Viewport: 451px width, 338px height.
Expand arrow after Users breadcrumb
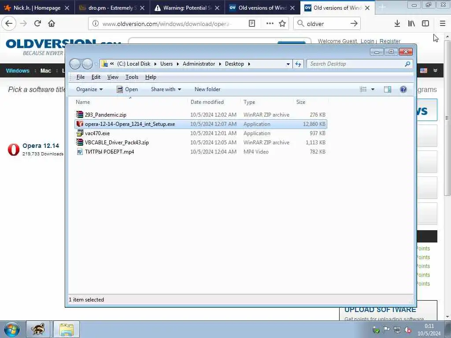click(178, 64)
